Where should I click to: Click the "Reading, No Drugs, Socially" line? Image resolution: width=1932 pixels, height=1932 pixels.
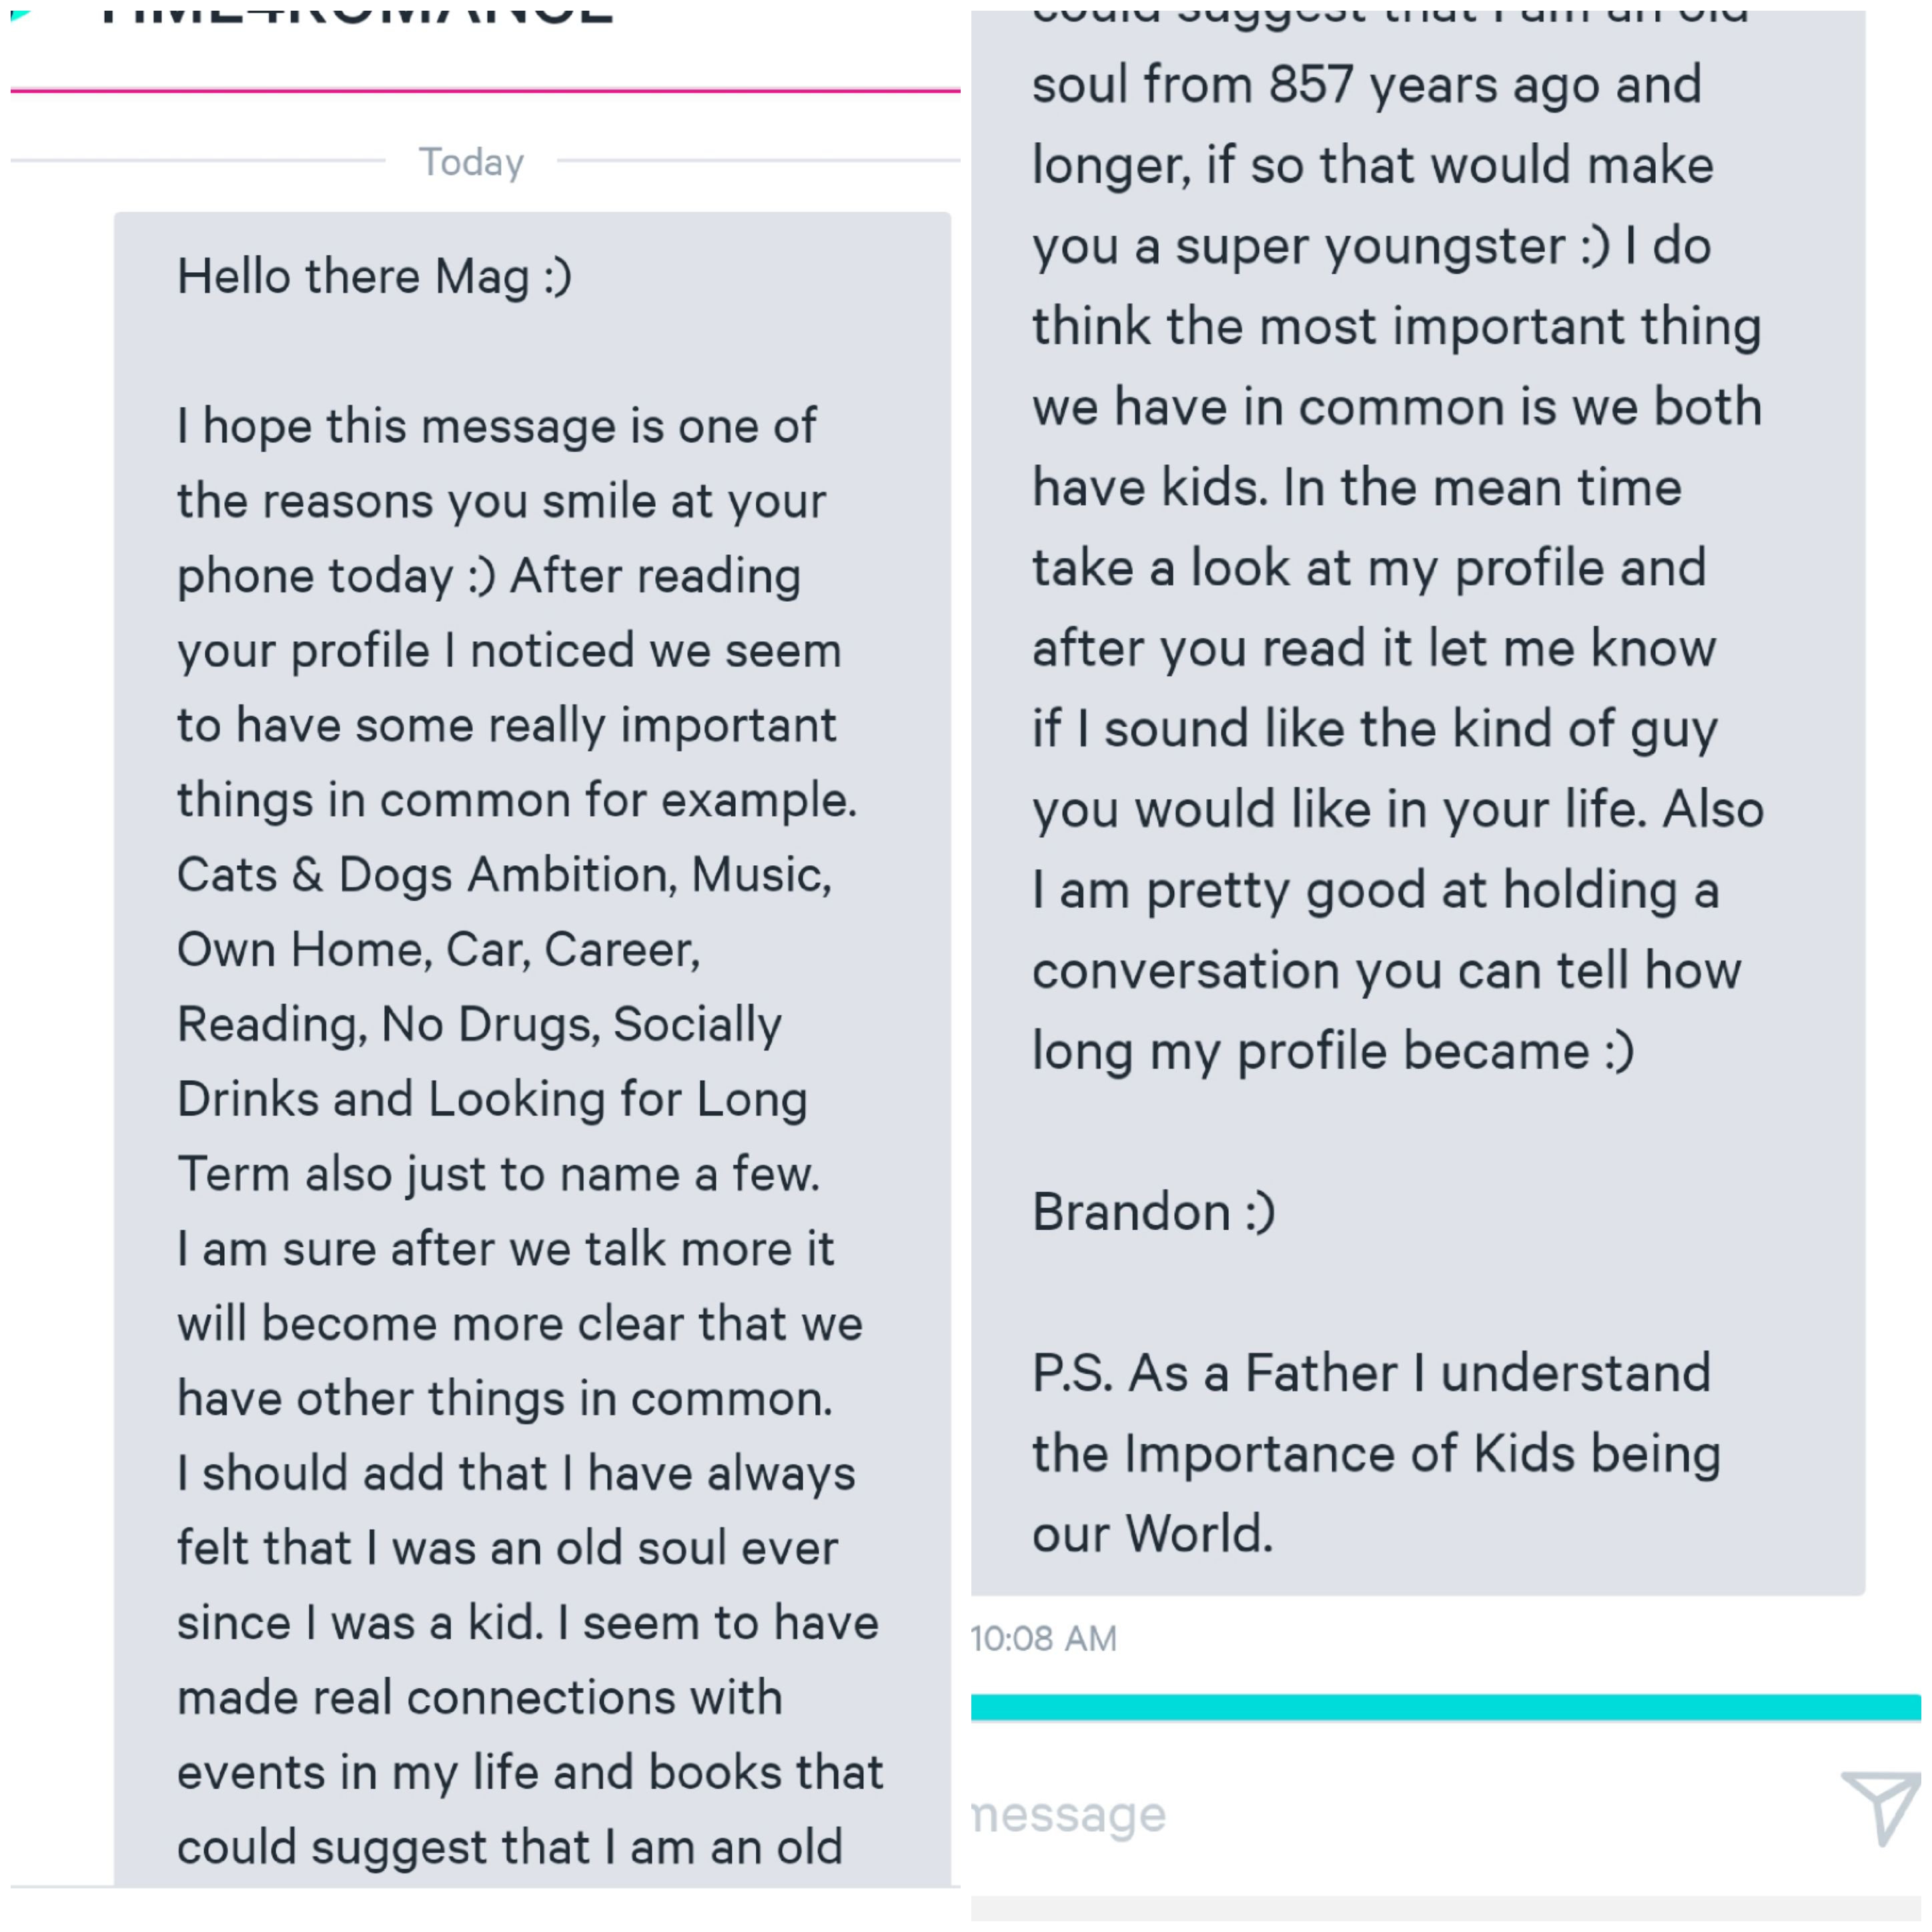(x=479, y=1024)
